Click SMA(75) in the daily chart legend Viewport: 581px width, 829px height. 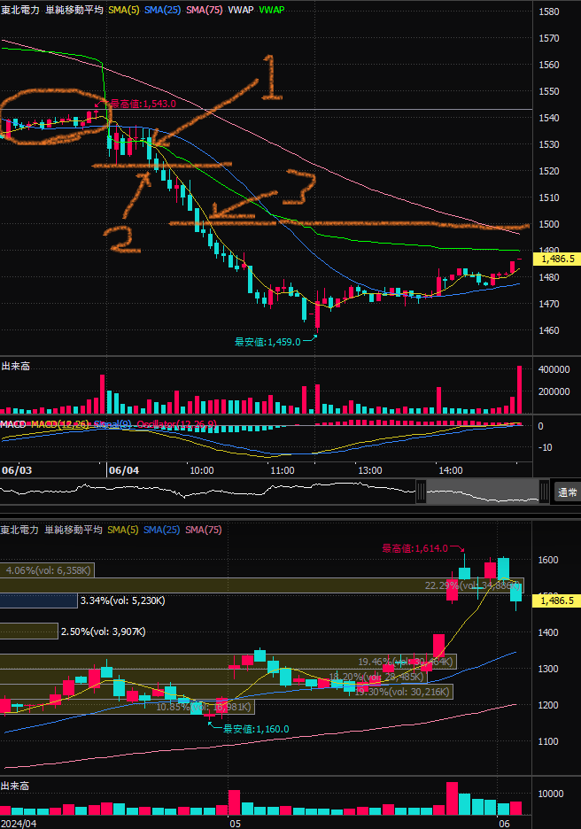[204, 530]
